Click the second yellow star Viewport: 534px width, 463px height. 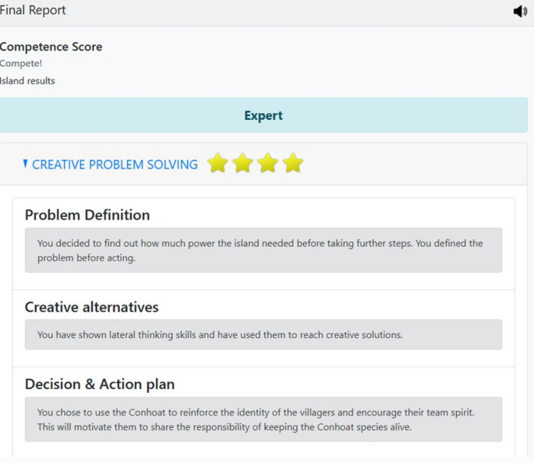(243, 163)
